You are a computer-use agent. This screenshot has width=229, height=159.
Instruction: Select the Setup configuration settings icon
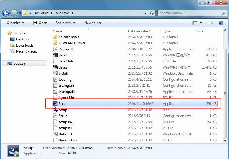[55, 116]
